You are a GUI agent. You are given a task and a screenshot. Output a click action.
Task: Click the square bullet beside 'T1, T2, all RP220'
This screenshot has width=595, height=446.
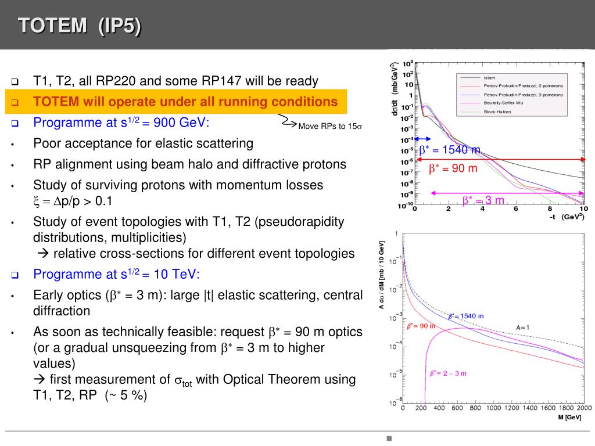tap(15, 81)
